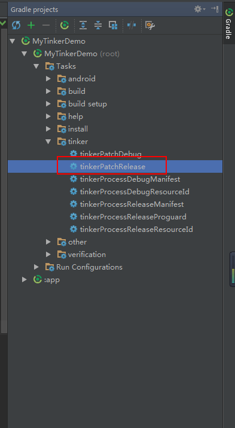Screen dimensions: 235x428
Task: Hide the Gradle projects panel
Action: tap(215, 10)
